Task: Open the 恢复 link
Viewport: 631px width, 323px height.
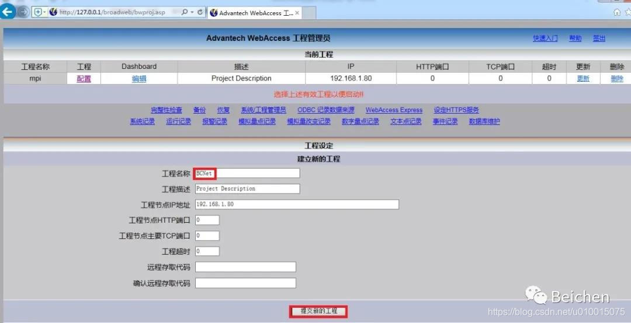Action: pyautogui.click(x=223, y=110)
